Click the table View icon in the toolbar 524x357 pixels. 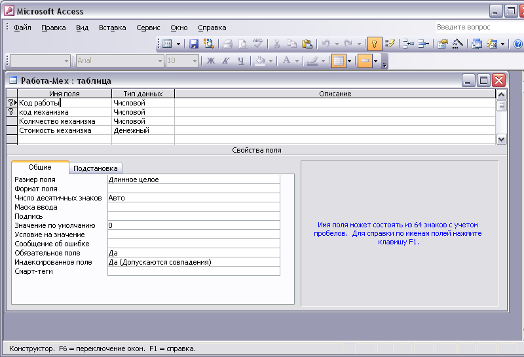pos(168,44)
